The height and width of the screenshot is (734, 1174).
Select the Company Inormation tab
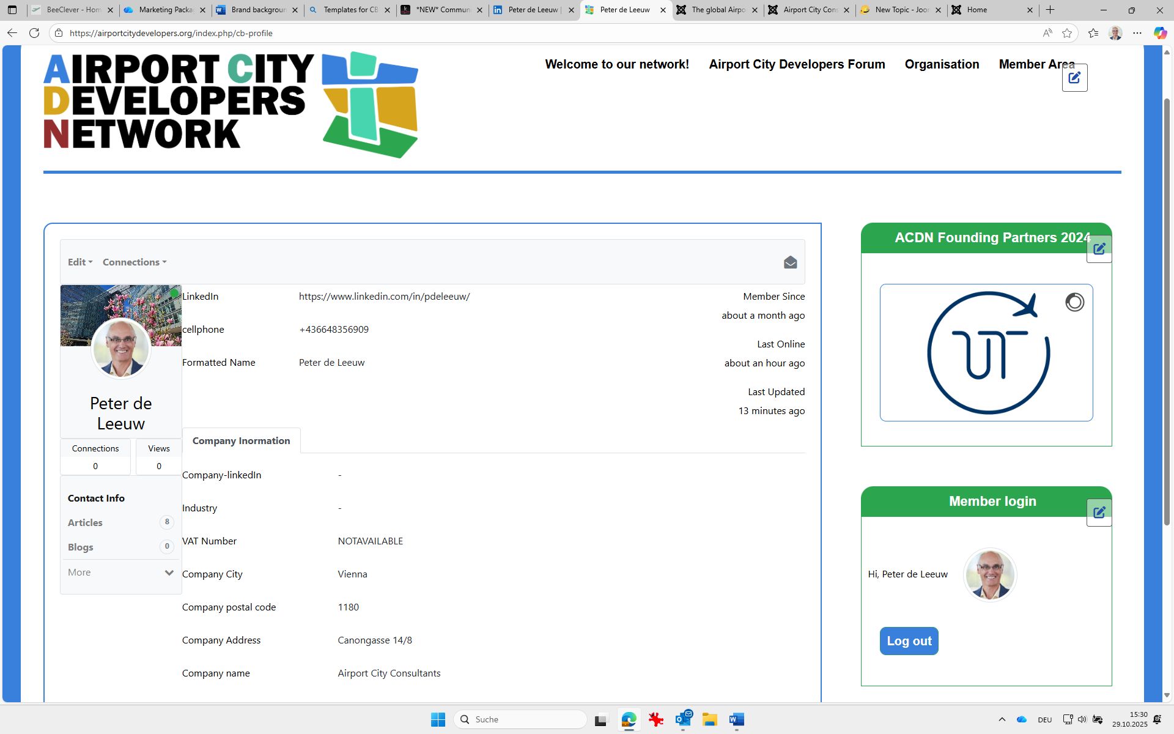click(x=241, y=440)
